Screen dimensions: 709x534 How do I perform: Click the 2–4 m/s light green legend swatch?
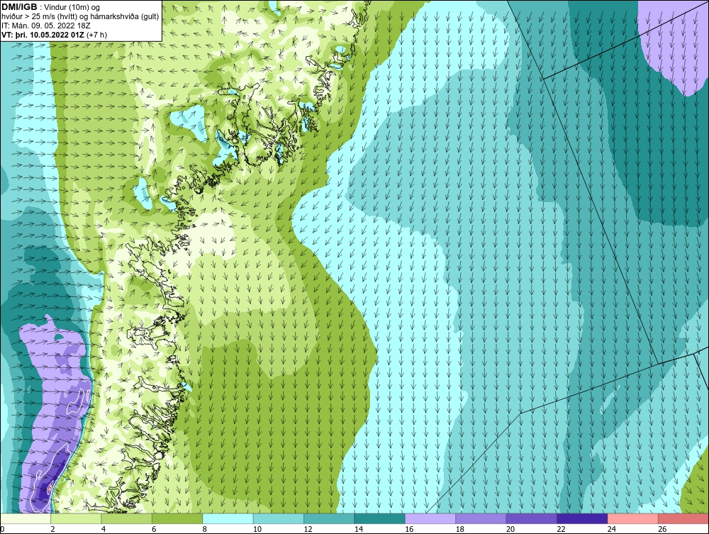[76, 518]
